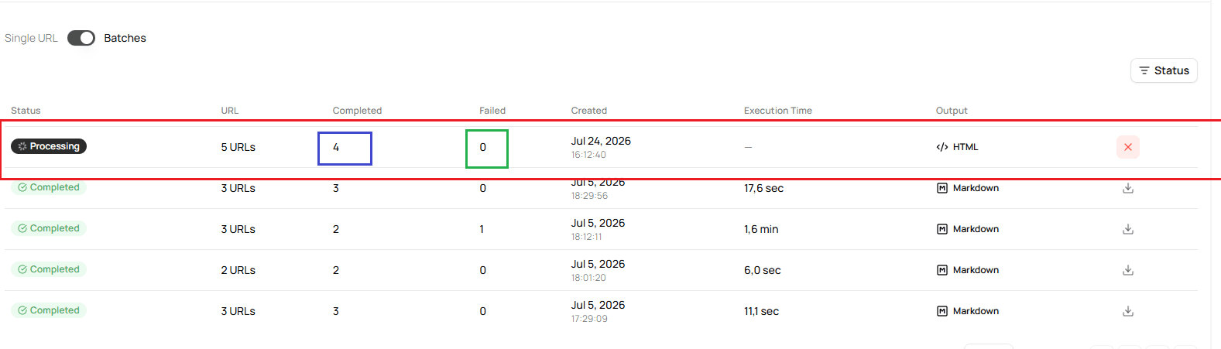1221x349 pixels.
Task: Select the 11,1 sec execution time
Action: click(x=762, y=311)
